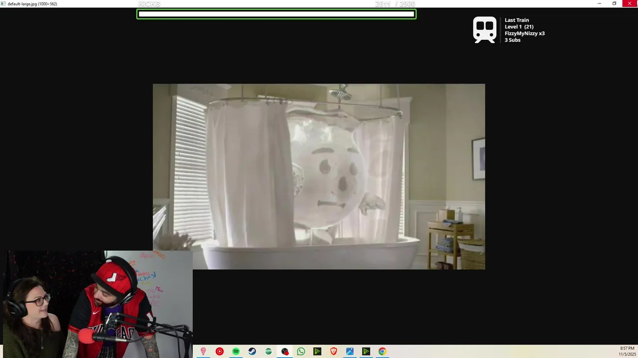The image size is (638, 358).
Task: Select the "Last Train" label
Action: pos(517,20)
